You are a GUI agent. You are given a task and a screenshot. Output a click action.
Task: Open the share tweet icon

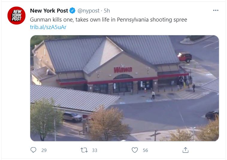tap(185, 150)
